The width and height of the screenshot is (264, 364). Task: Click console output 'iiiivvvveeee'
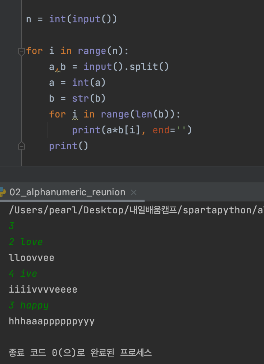tap(43, 289)
